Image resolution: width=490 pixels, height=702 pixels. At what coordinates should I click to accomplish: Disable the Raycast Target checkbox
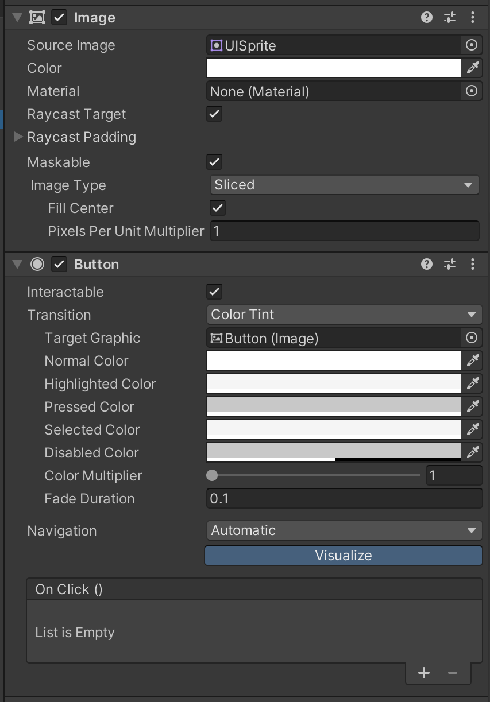pyautogui.click(x=214, y=114)
